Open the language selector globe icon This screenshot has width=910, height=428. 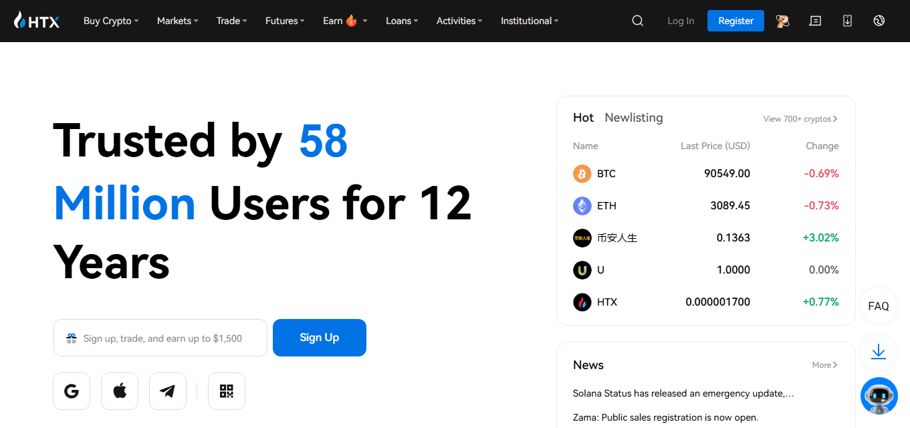point(879,21)
